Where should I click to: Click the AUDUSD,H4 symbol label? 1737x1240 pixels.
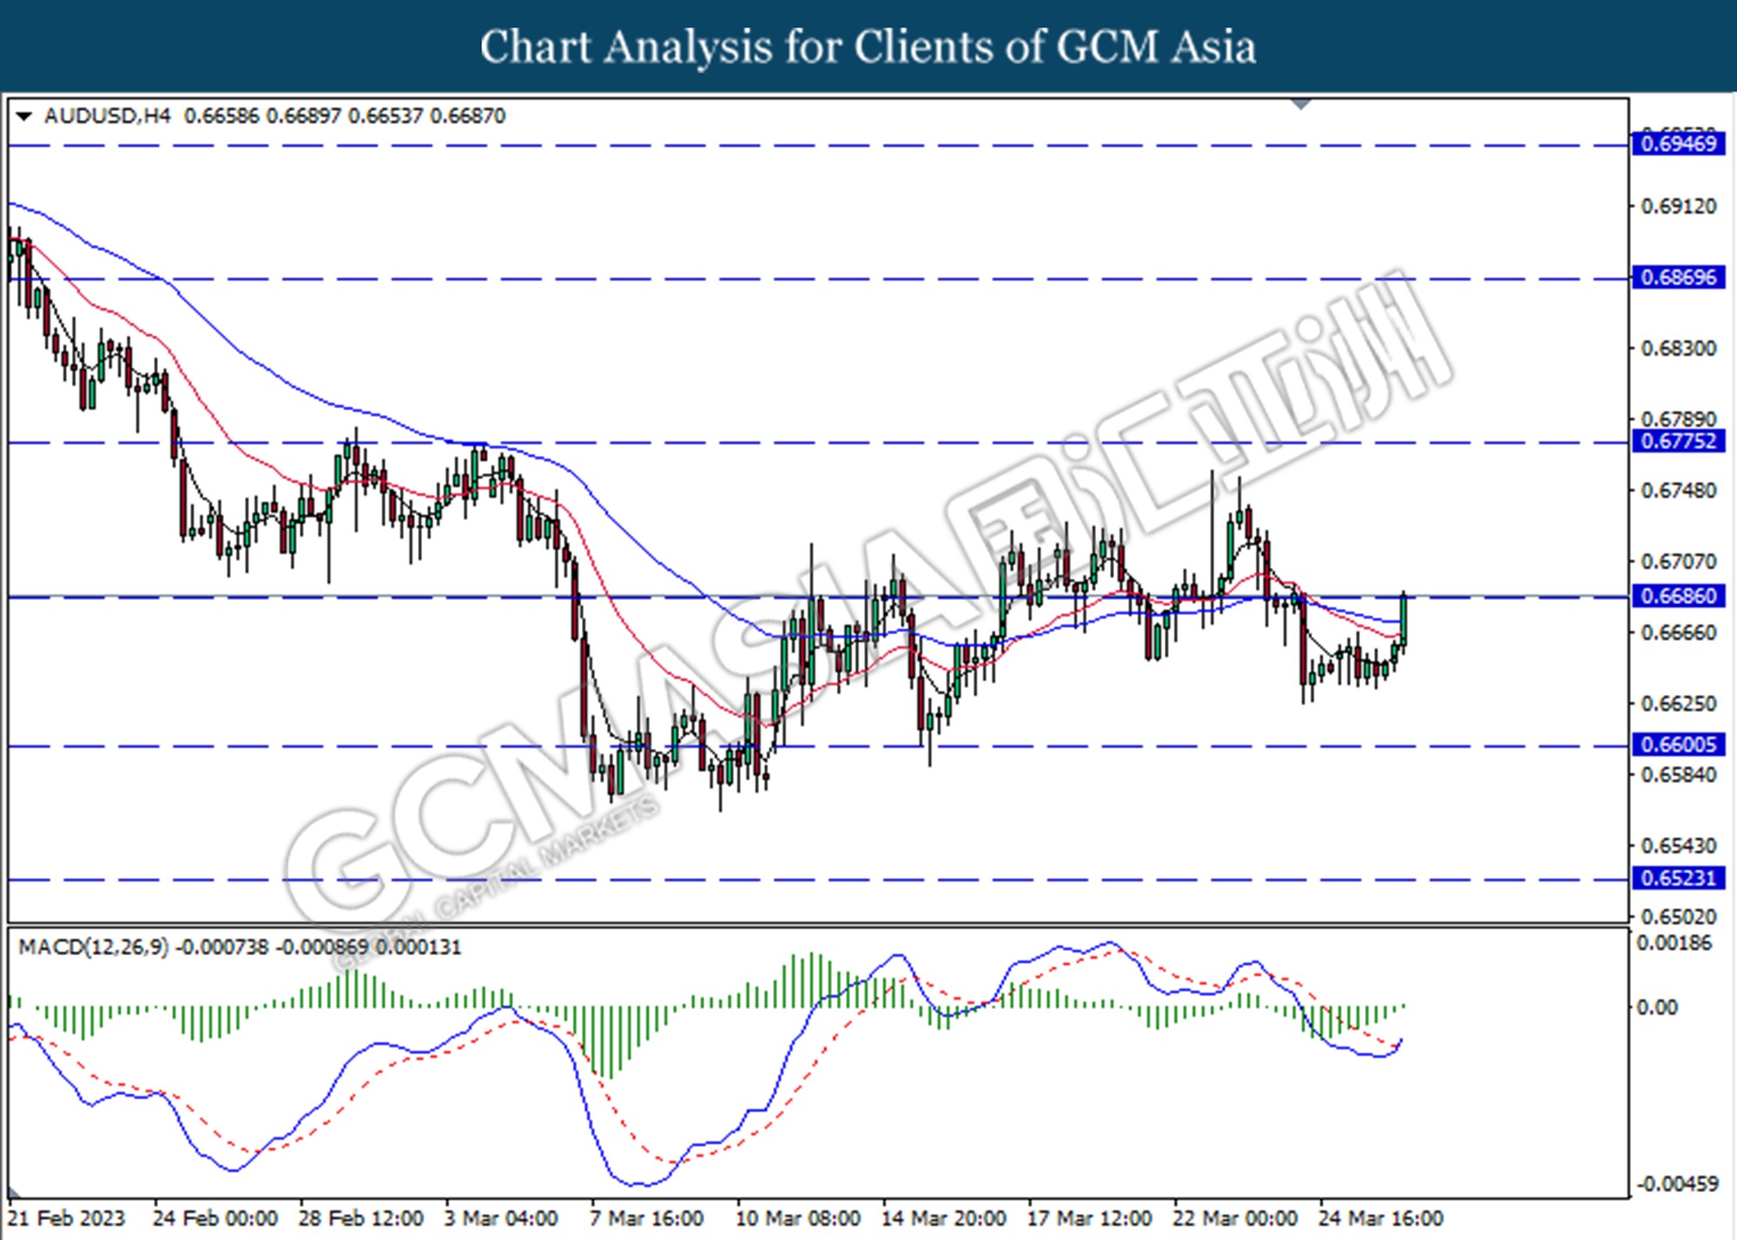tap(108, 115)
